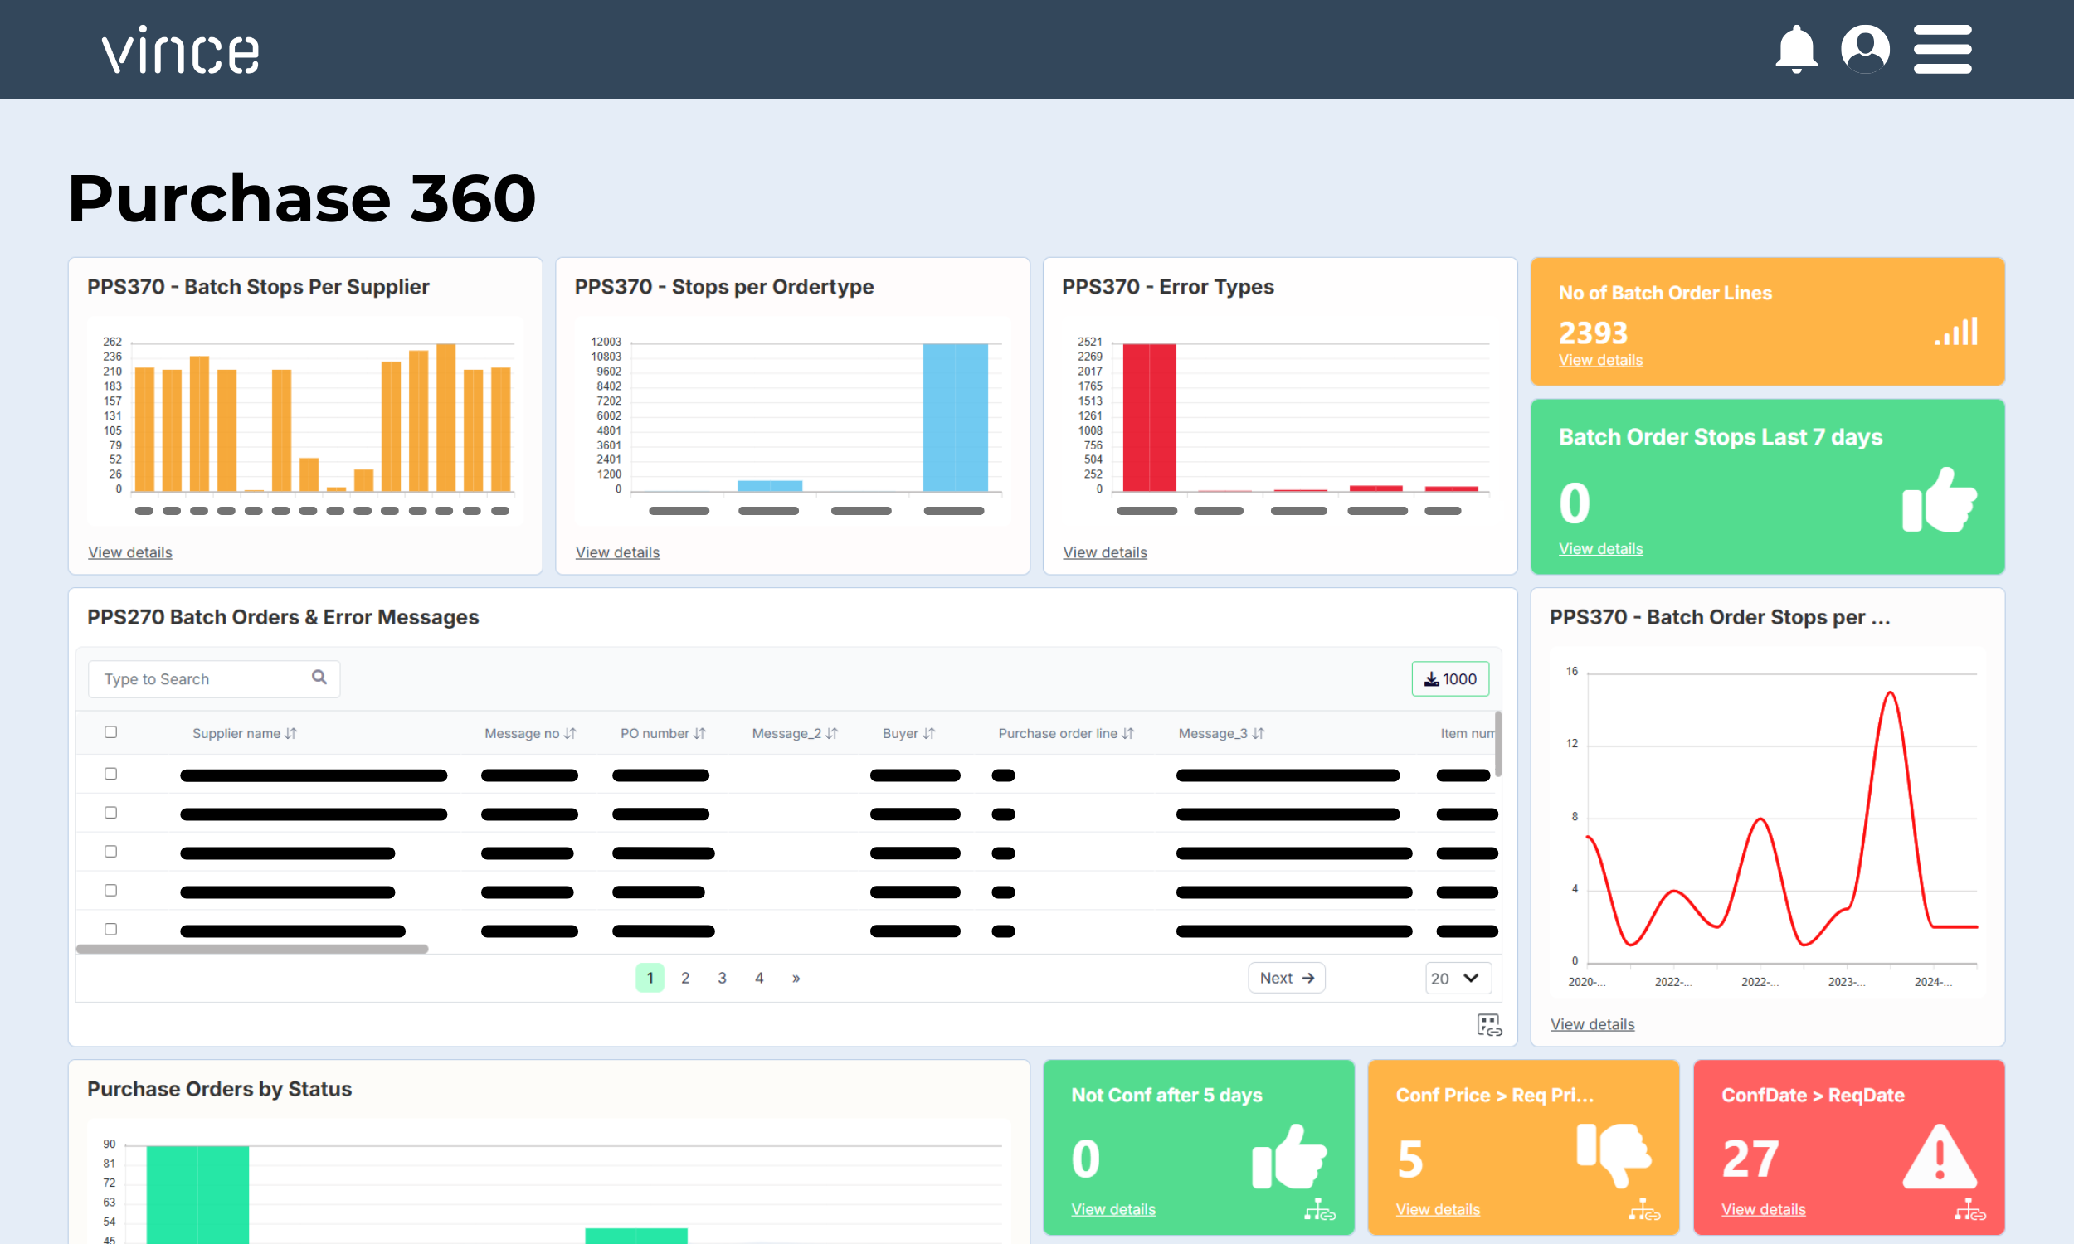Click the Next page button
Screen dimensions: 2074x1244
[x=1287, y=979]
